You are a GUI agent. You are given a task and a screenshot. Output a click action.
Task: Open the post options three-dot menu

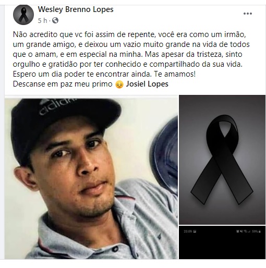coord(248,14)
